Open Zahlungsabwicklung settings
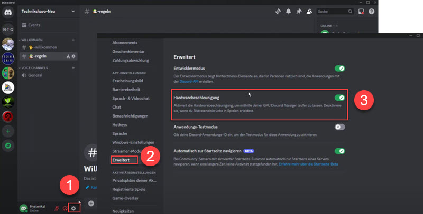Viewport: 423px width, 214px height. 131,60
